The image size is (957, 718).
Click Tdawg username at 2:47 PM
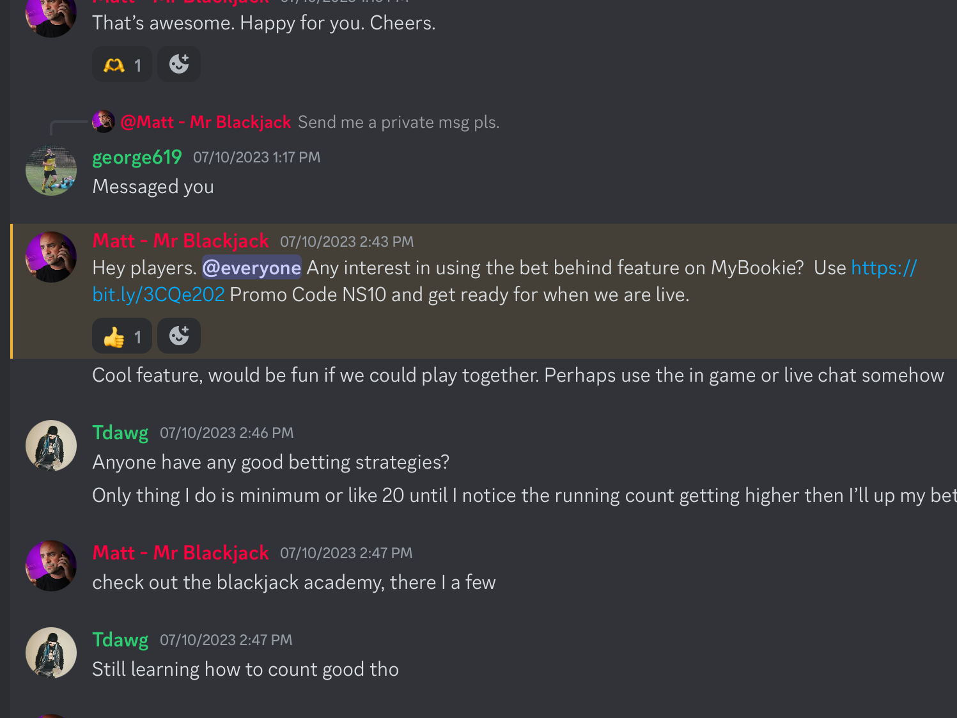pos(120,640)
